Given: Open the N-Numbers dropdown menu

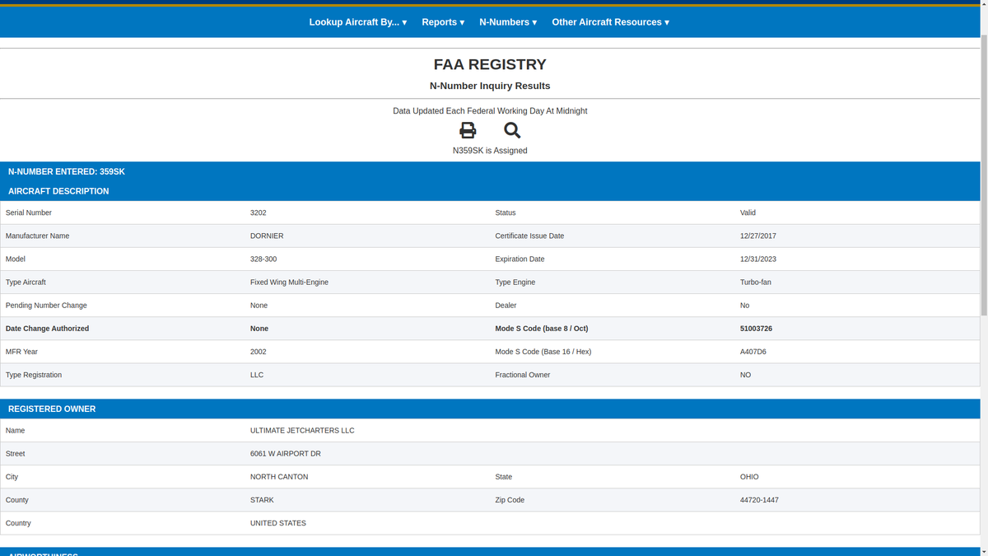Looking at the screenshot, I should (508, 22).
